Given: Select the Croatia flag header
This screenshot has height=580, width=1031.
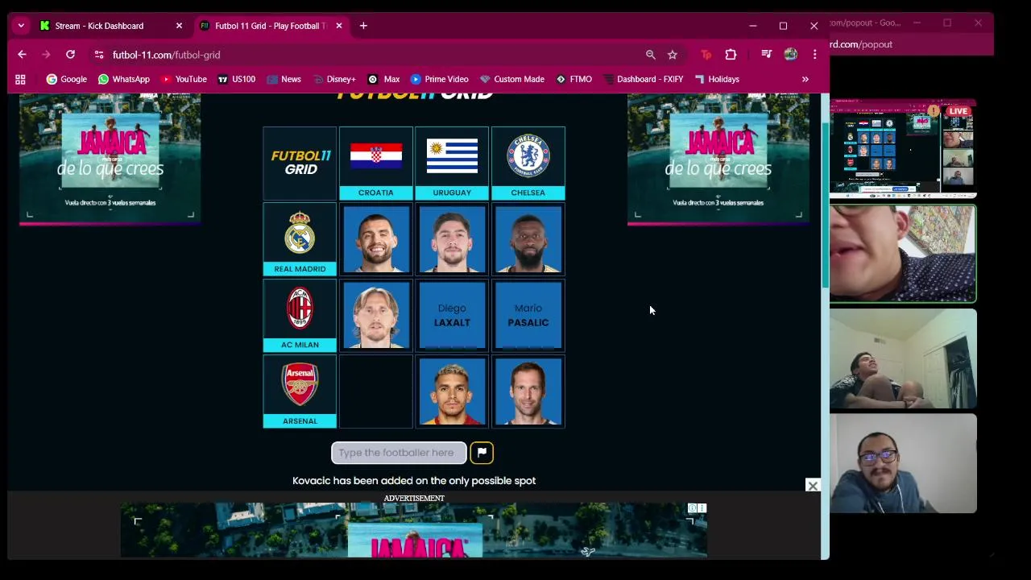Looking at the screenshot, I should point(375,163).
